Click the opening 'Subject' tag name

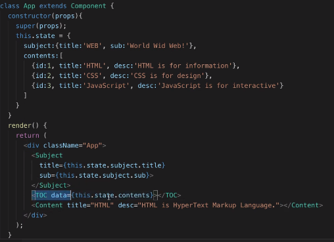[49, 155]
